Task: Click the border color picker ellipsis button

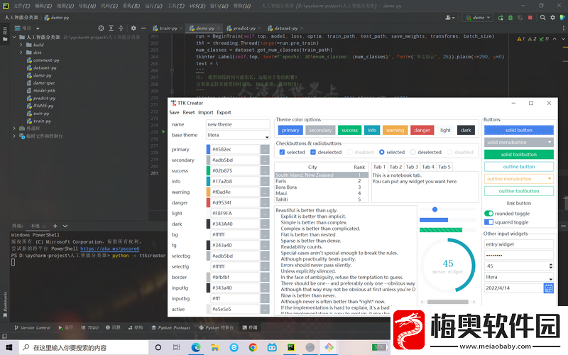Action: [265, 277]
